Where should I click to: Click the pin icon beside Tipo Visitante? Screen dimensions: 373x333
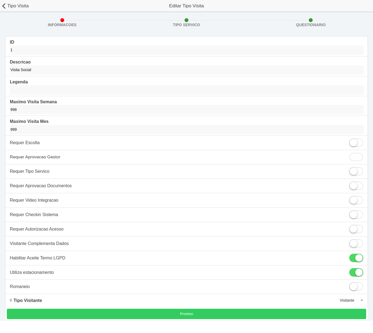coord(11,300)
